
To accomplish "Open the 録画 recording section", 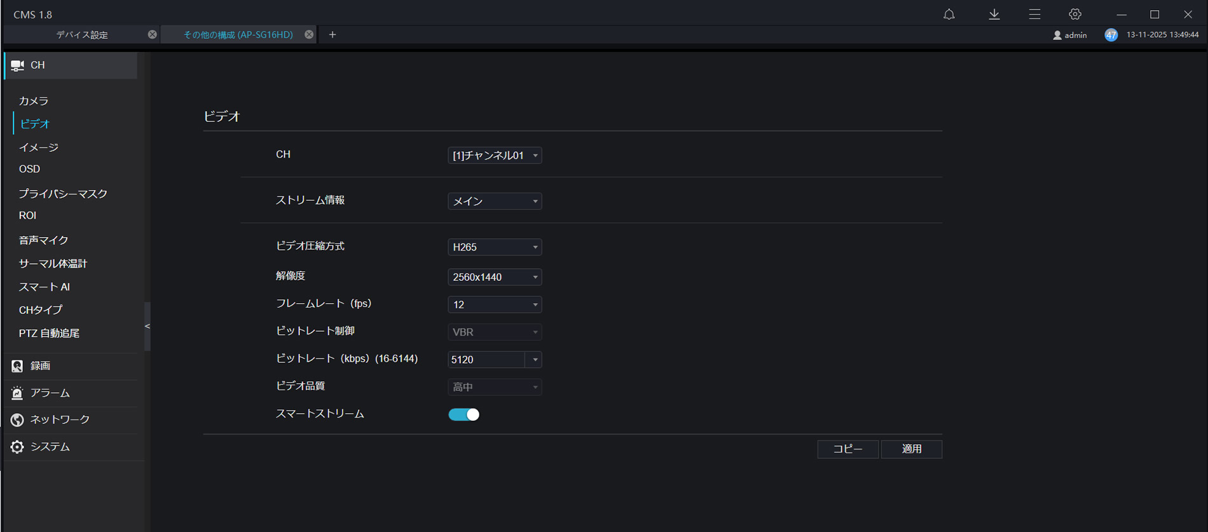I will pyautogui.click(x=40, y=366).
